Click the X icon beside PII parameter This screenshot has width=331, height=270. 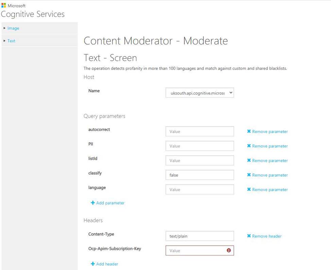click(249, 146)
